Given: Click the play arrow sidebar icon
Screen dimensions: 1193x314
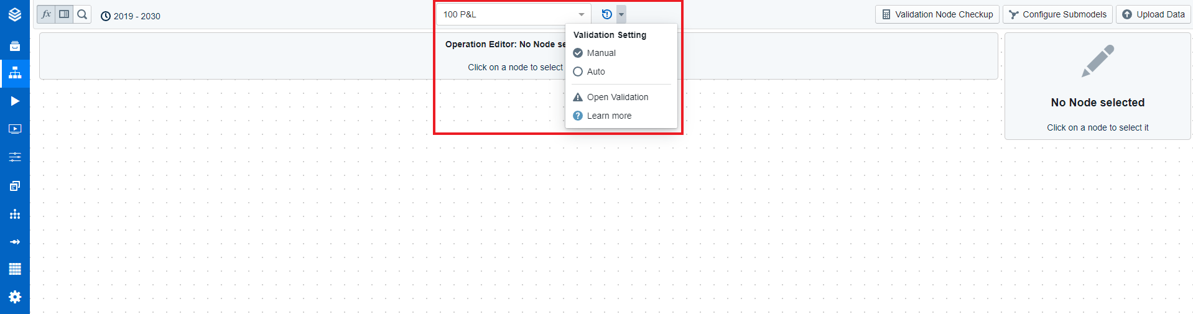Looking at the screenshot, I should pos(15,101).
